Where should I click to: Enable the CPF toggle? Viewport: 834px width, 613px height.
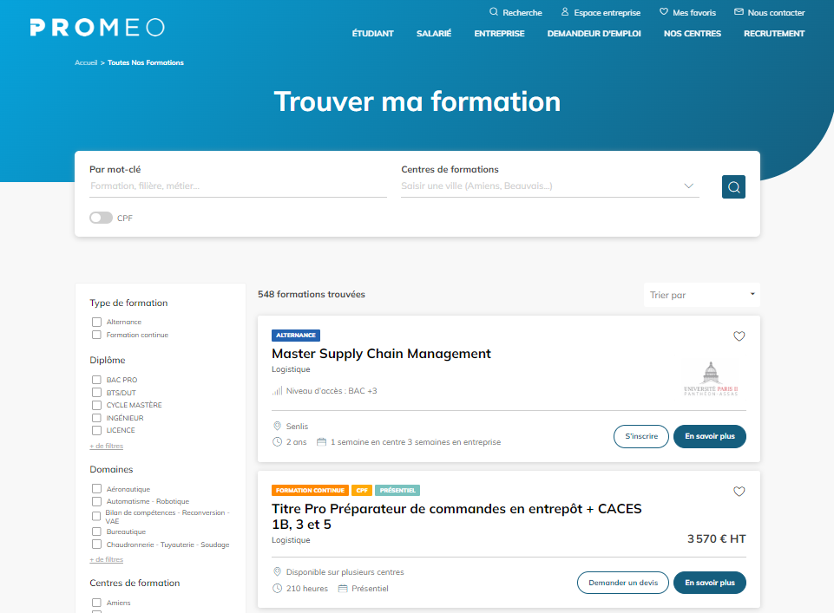(x=101, y=218)
